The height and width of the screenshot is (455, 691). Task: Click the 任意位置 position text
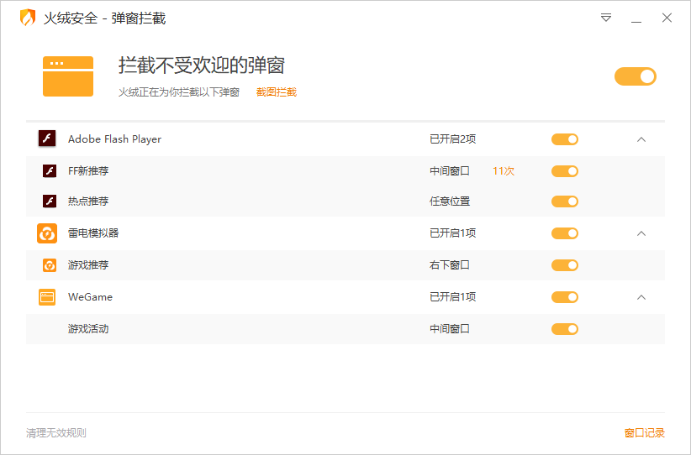(x=450, y=201)
